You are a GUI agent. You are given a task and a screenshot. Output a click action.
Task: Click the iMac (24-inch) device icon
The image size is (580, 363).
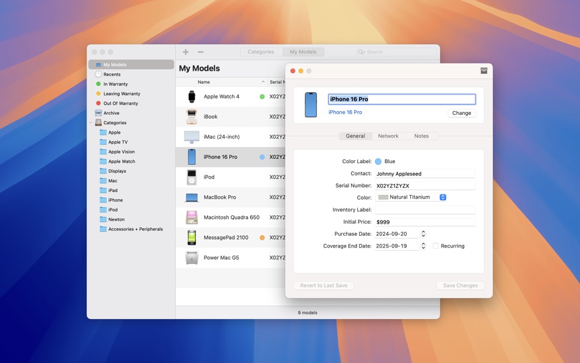pyautogui.click(x=192, y=137)
